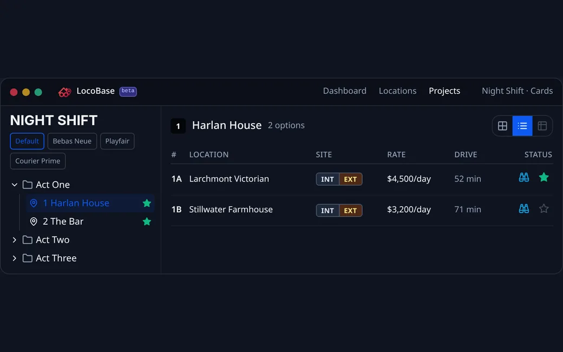Click the LocoBase logo icon
This screenshot has height=352, width=563.
point(64,92)
